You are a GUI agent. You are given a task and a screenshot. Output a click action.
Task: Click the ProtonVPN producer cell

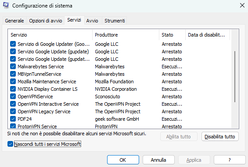(106, 126)
